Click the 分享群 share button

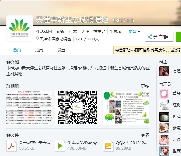pyautogui.click(x=159, y=37)
